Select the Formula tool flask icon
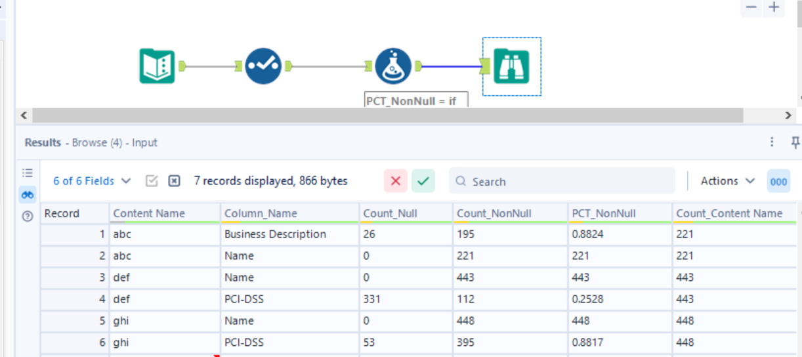Viewport: 802px width, 357px height. tap(392, 66)
